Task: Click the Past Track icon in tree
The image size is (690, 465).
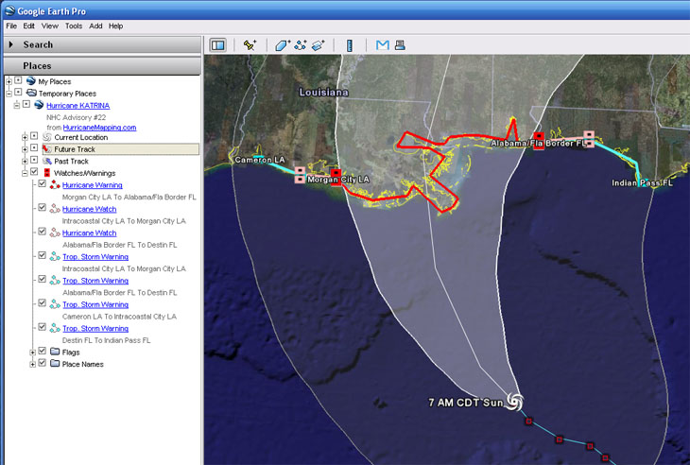Action: click(47, 161)
